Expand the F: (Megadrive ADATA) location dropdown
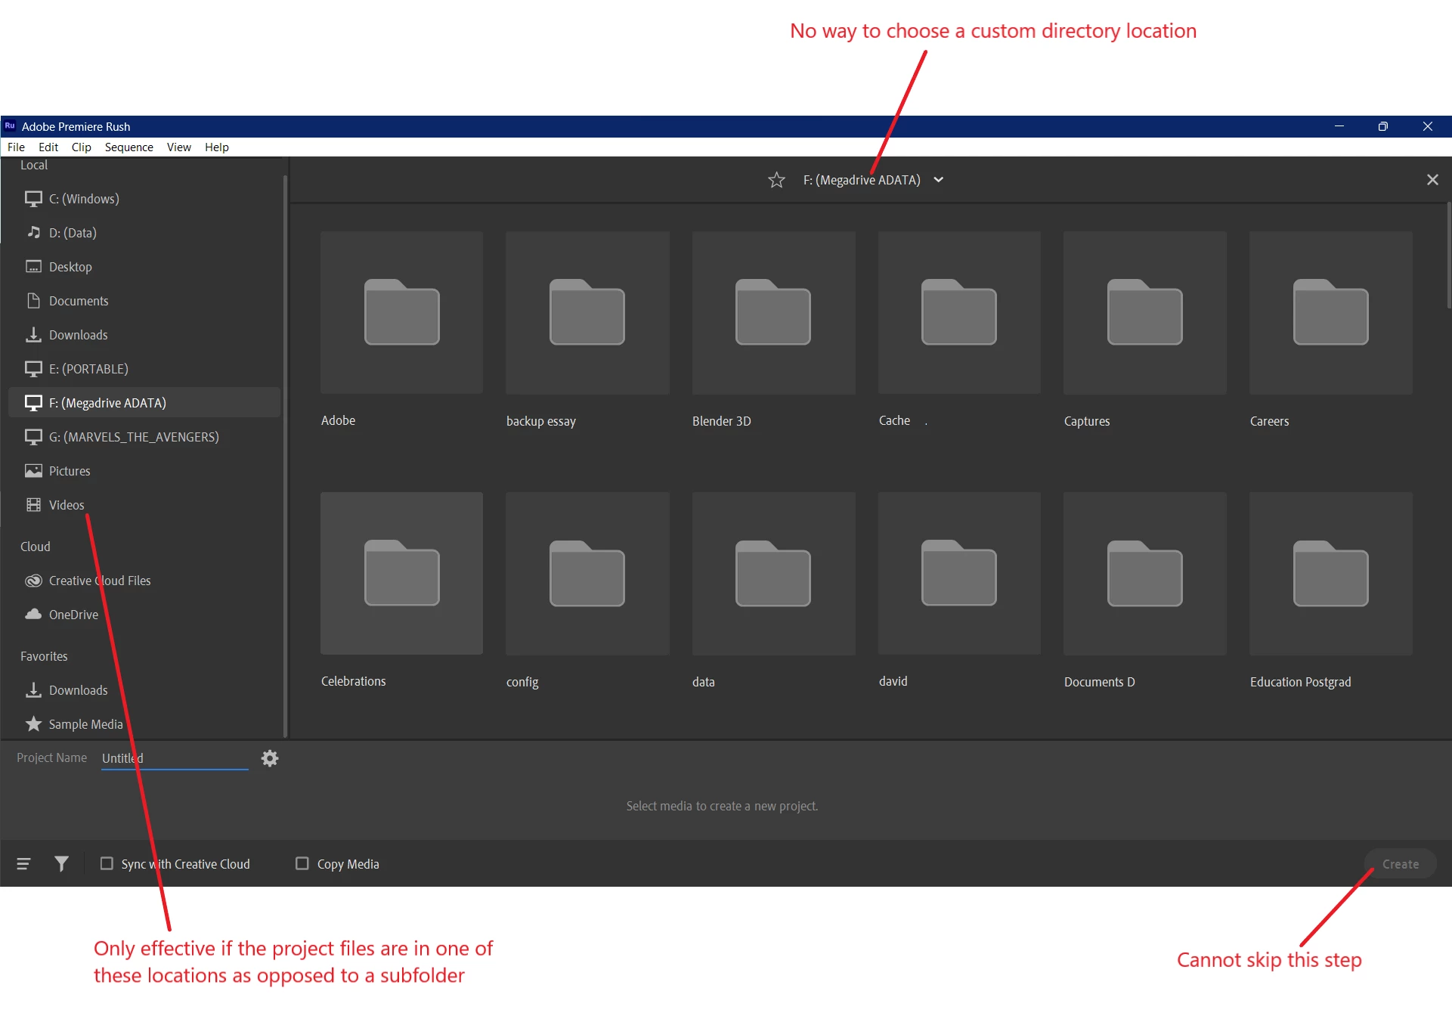 click(938, 180)
